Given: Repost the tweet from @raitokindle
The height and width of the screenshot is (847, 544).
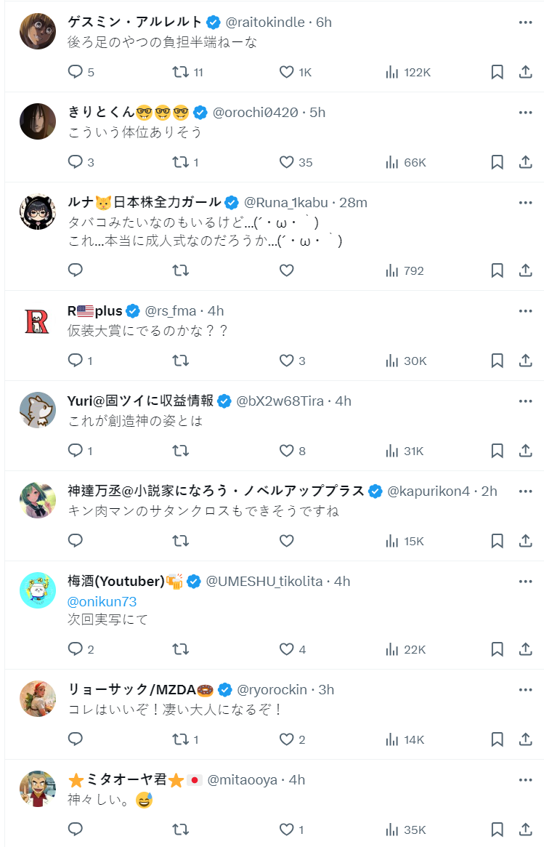Looking at the screenshot, I should 180,72.
